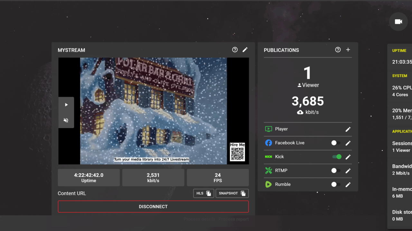This screenshot has width=412, height=231.
Task: Select the Facebook Live label
Action: point(290,143)
